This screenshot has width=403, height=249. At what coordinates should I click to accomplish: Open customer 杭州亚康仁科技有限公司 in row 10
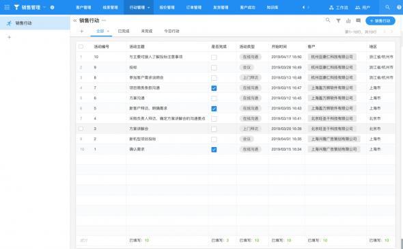(332, 57)
